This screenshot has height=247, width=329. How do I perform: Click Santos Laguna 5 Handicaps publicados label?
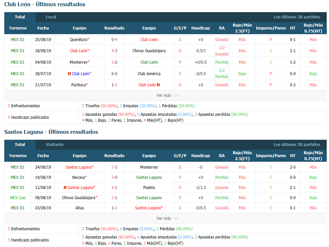(28, 240)
